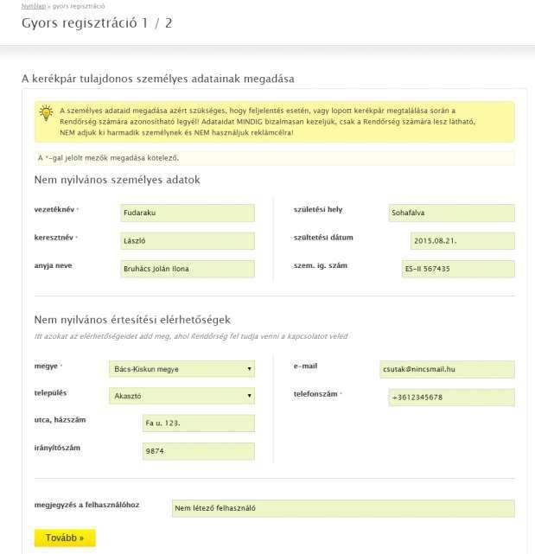Click the keresztnév field containing László
The width and height of the screenshot is (535, 554).
[x=188, y=241]
